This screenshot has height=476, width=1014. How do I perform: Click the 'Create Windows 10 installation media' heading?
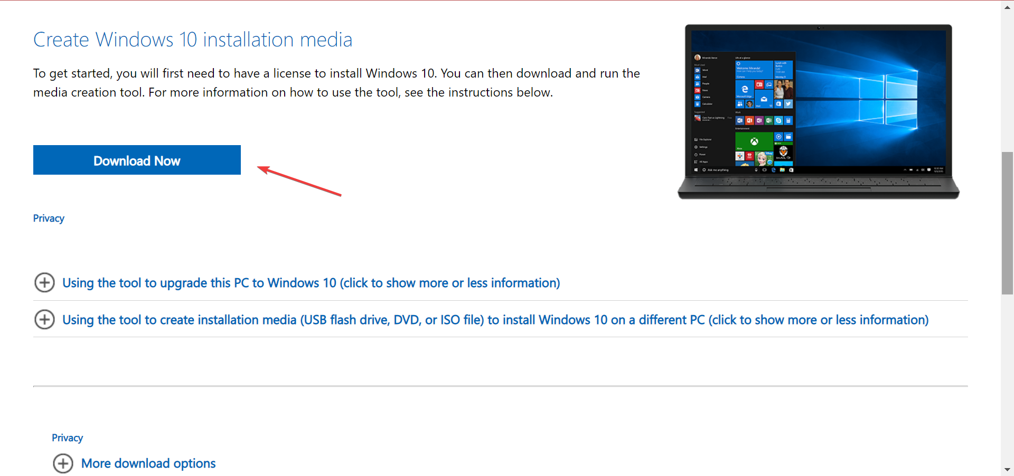pyautogui.click(x=193, y=40)
